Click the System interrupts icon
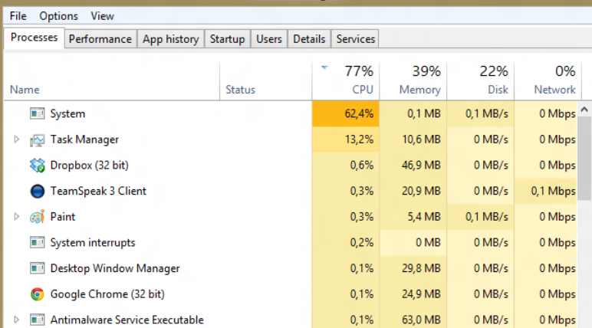 coord(37,243)
